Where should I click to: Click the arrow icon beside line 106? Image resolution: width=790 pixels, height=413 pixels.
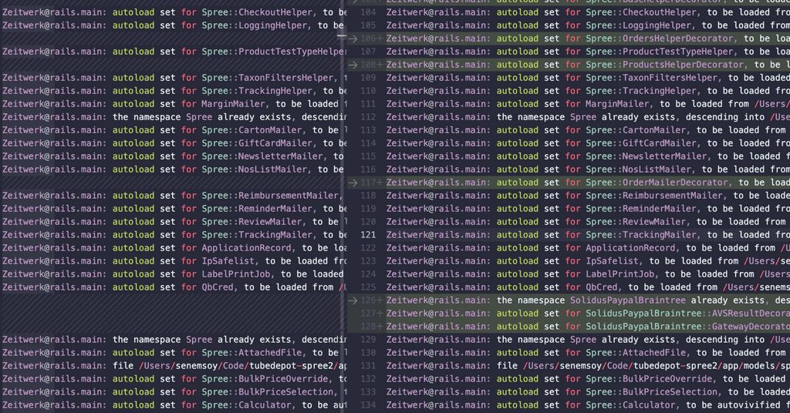point(353,39)
